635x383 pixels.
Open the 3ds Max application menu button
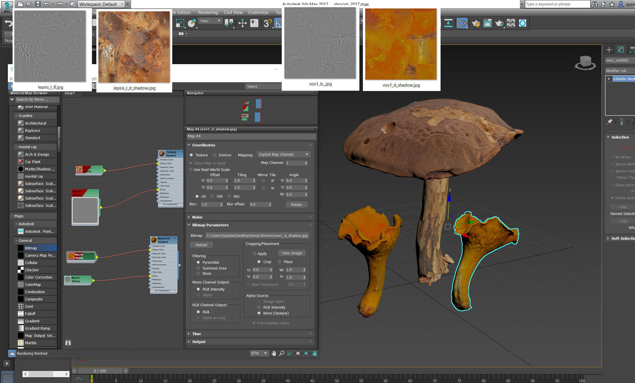click(7, 7)
